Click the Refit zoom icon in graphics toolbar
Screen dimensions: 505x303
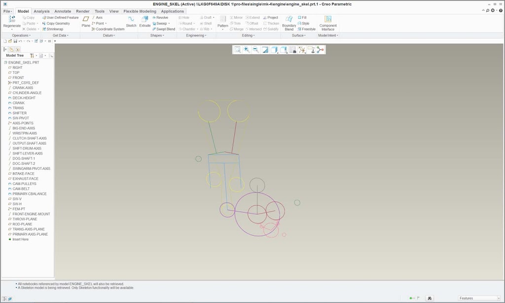click(237, 50)
